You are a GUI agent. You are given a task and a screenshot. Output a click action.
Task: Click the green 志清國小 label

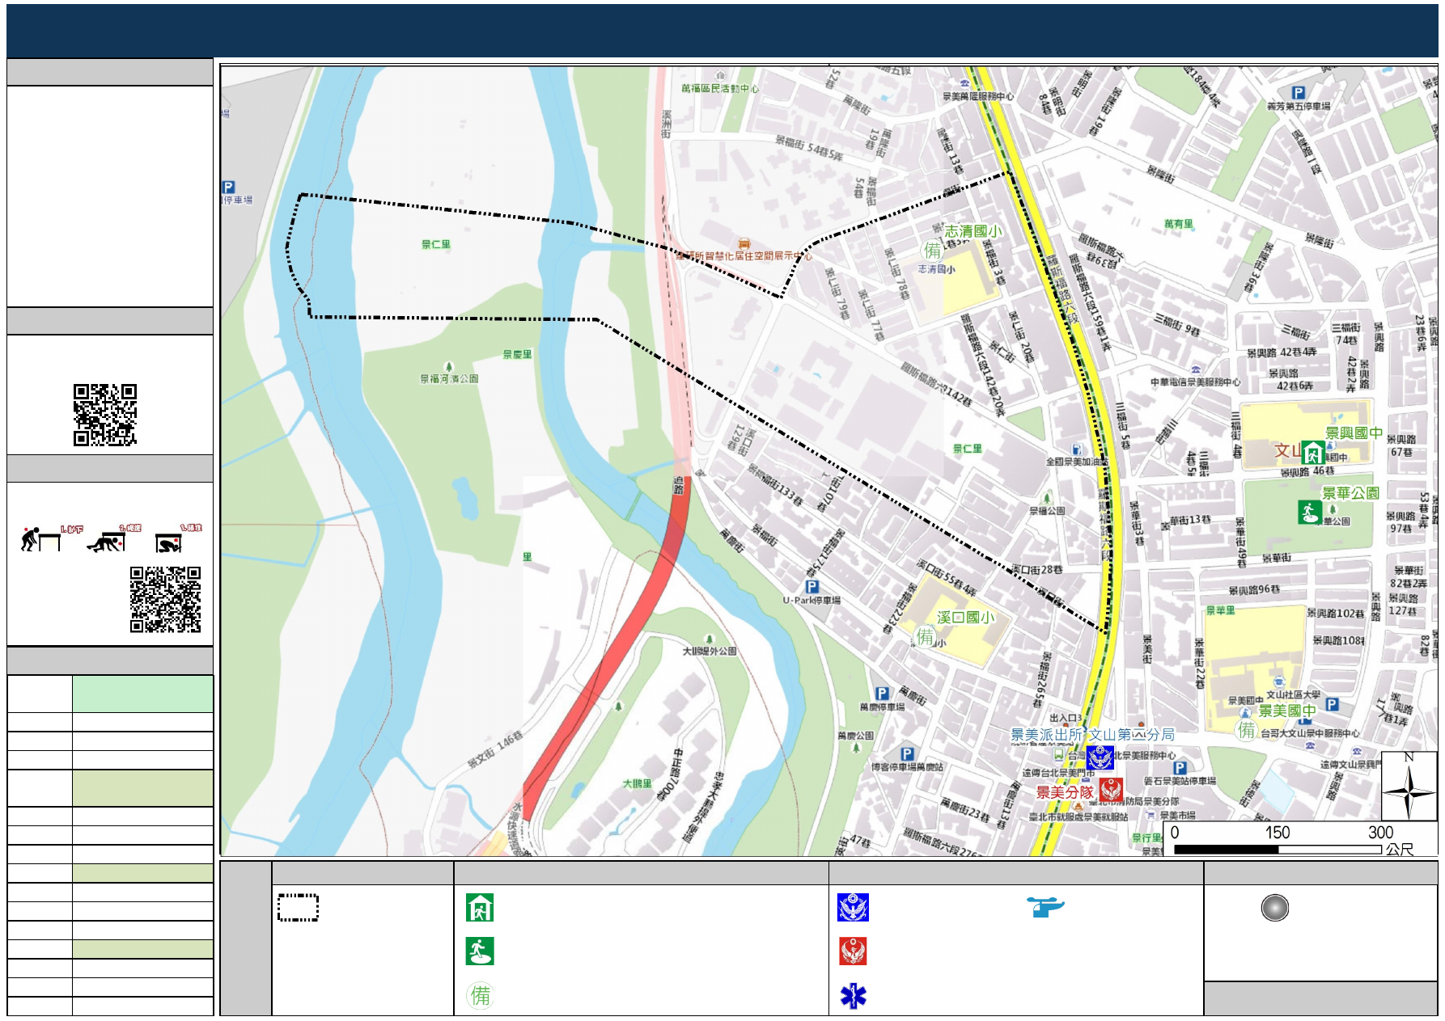tap(973, 231)
